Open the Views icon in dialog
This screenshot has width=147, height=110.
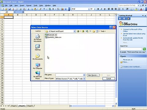click(x=97, y=31)
